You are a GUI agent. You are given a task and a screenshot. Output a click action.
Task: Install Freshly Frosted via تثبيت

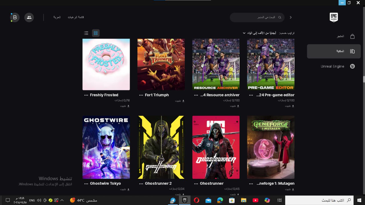tap(125, 106)
